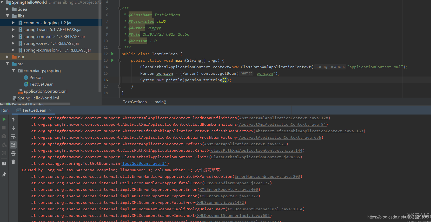Select the Person class file

(x=36, y=78)
